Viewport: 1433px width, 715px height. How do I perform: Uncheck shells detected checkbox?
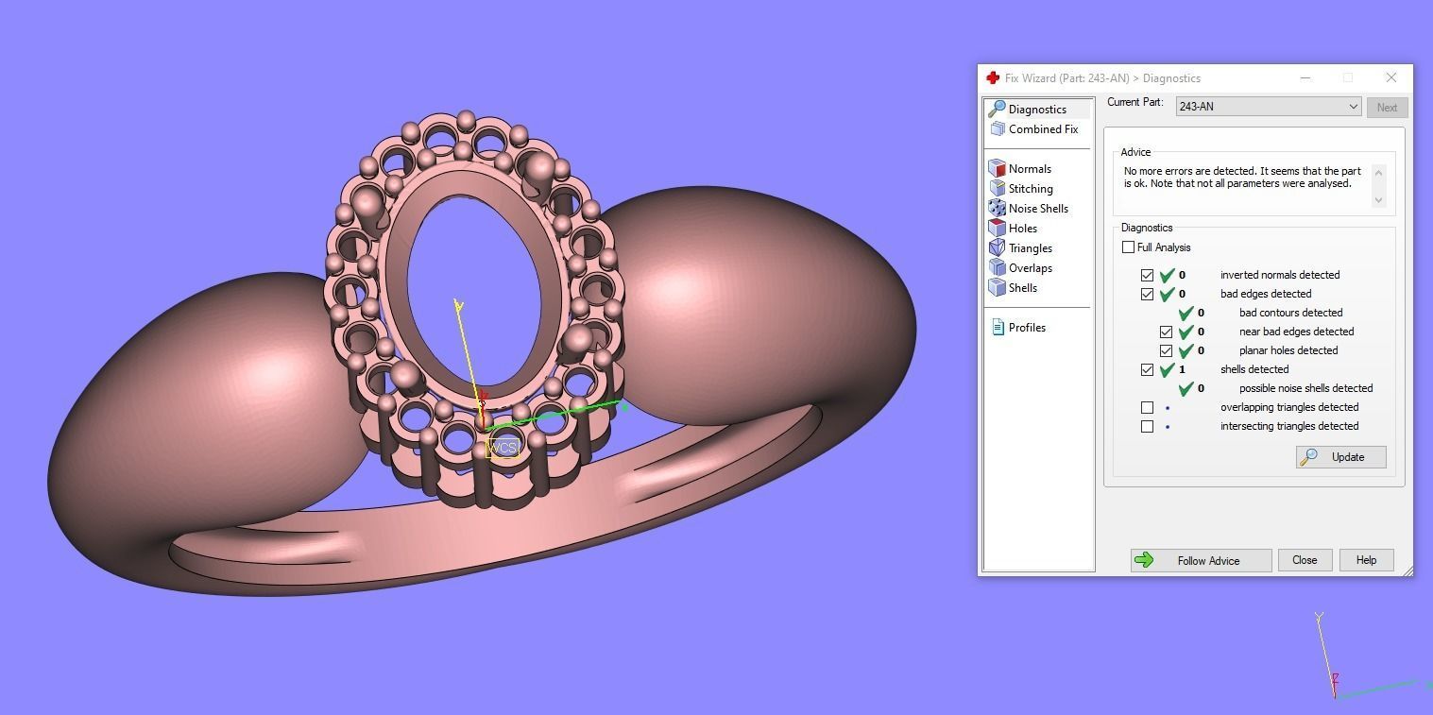point(1147,369)
